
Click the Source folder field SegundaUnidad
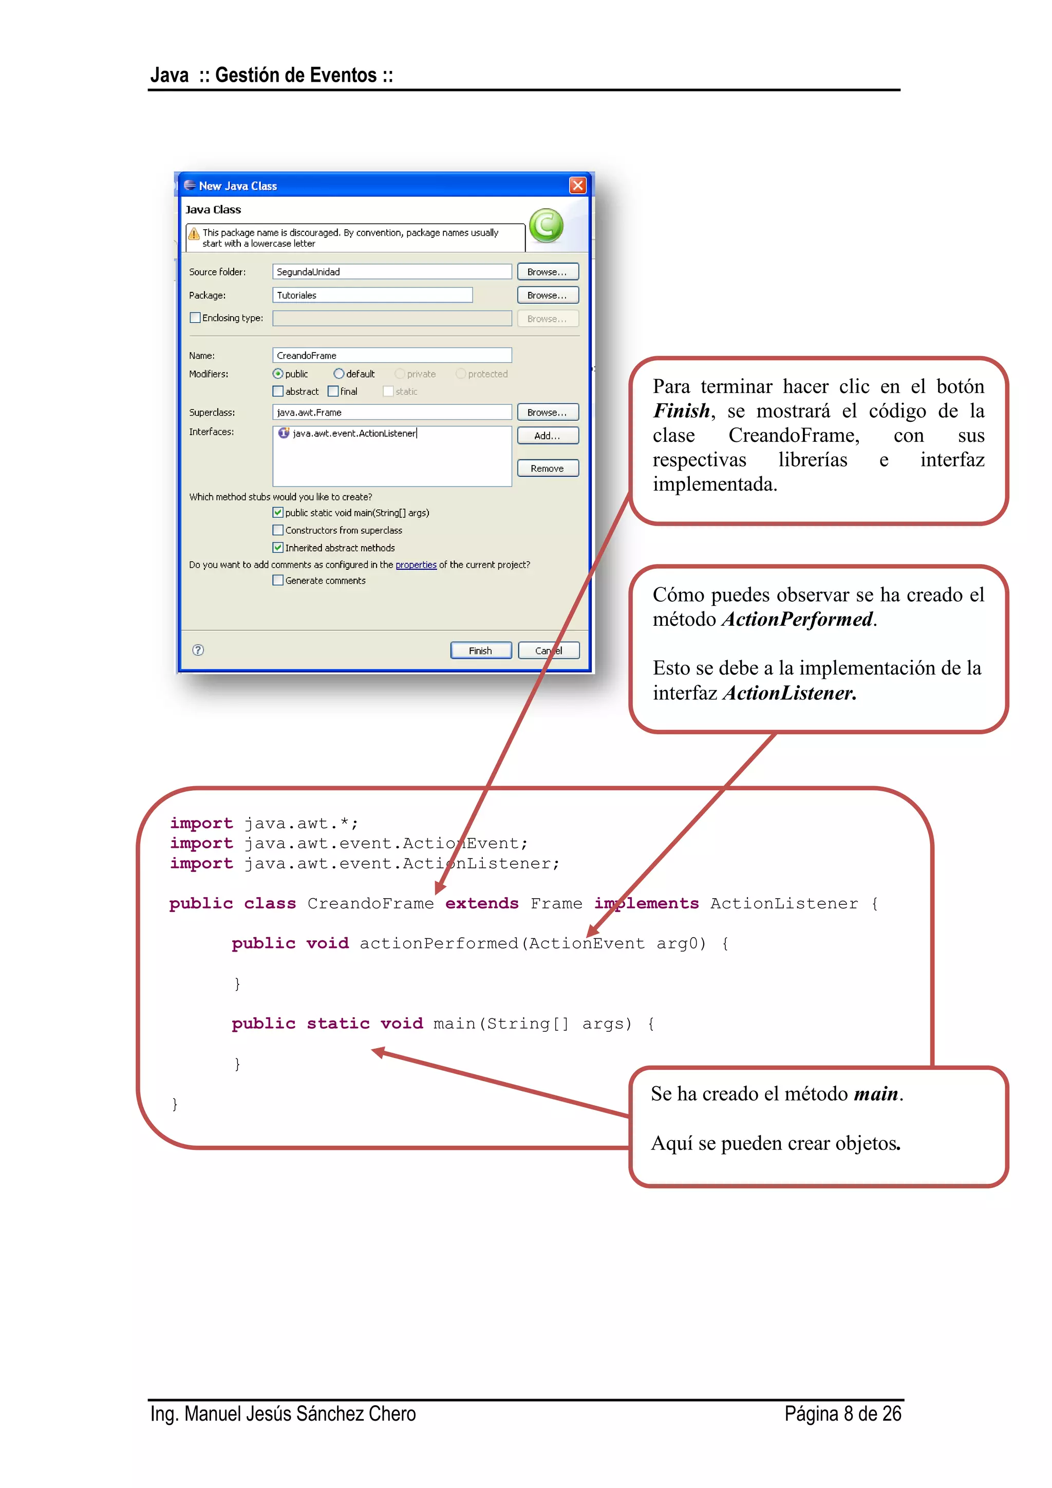click(392, 271)
